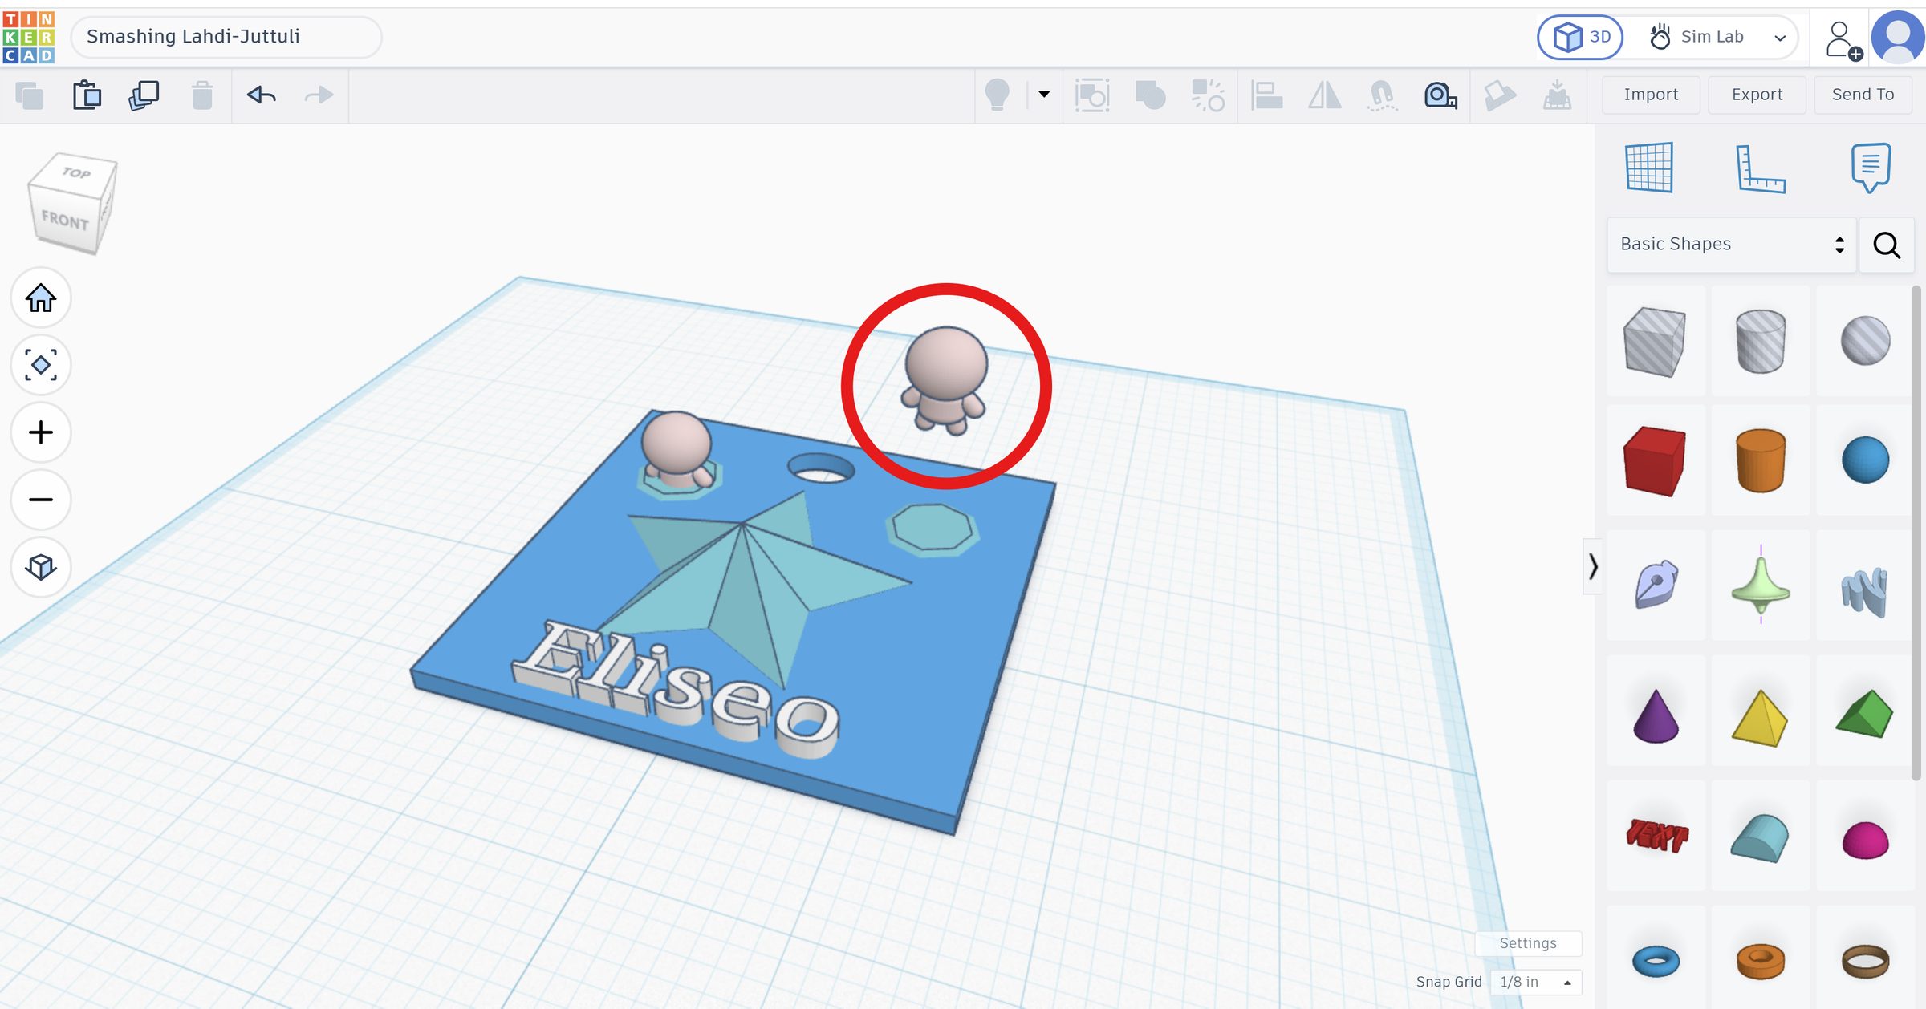Expand the Sim Lab dropdown chevron
1926x1009 pixels.
tap(1780, 38)
